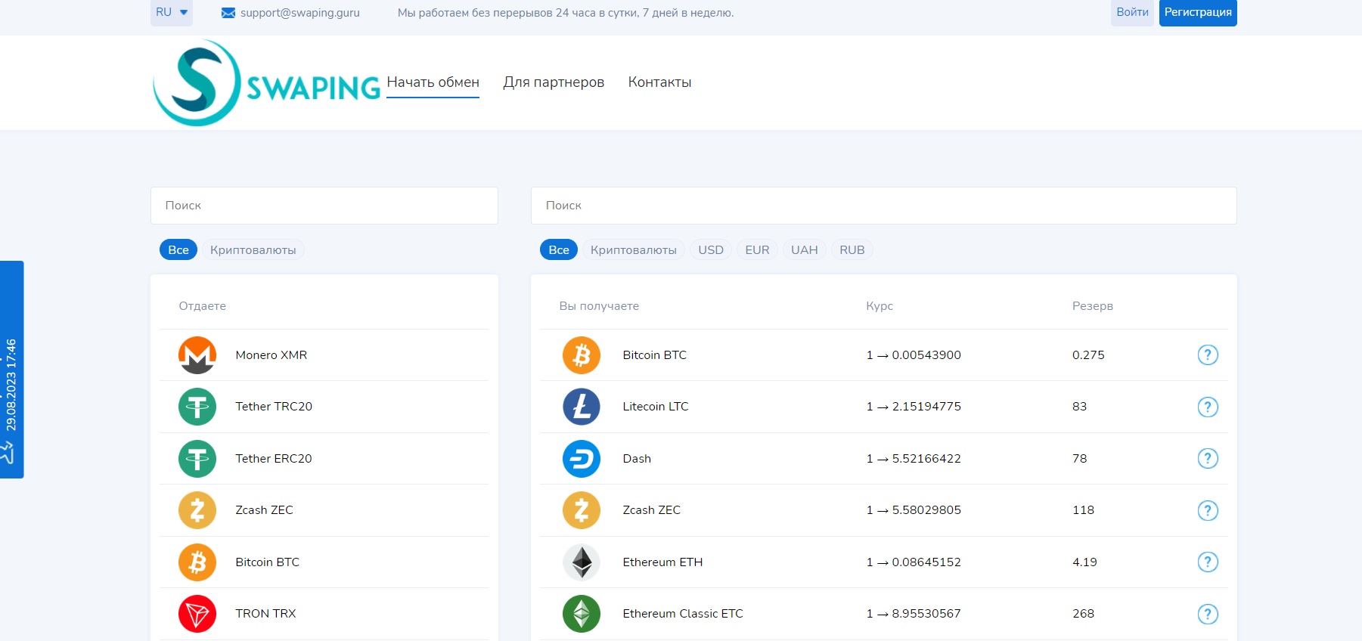1362x641 pixels.
Task: Click the right Поиск search field
Action: tap(884, 206)
